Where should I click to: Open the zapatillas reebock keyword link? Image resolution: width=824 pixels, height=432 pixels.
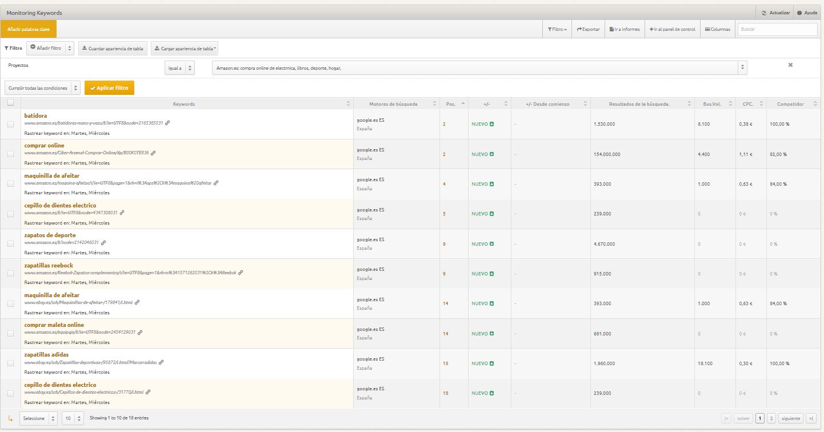50,265
